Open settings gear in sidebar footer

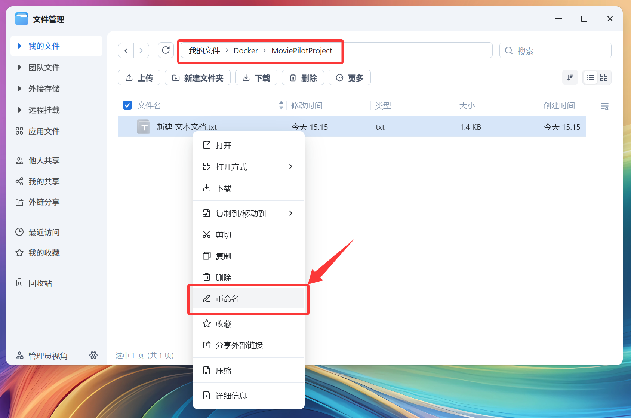click(93, 355)
